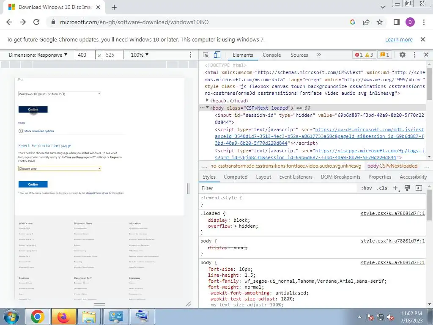The width and height of the screenshot is (433, 325).
Task: Expand the head element node
Action: point(207,100)
